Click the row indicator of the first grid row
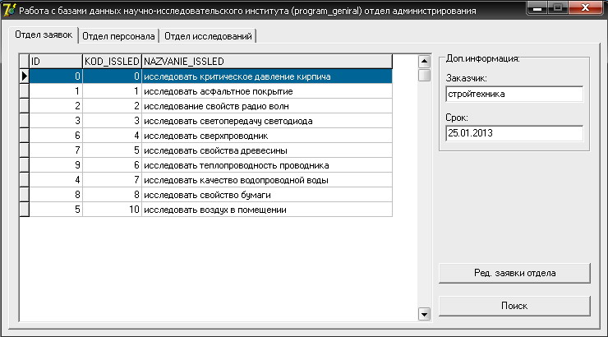This screenshot has width=608, height=337. [x=24, y=76]
